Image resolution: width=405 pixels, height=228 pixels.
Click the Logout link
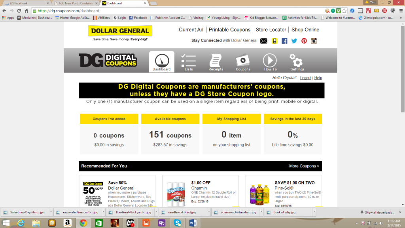[306, 78]
